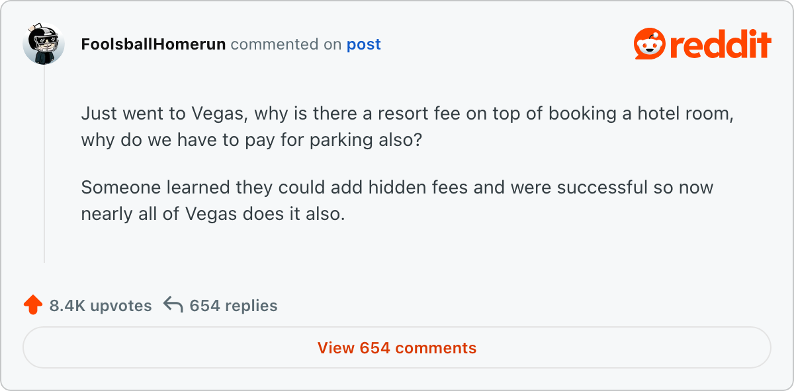Click the word "successful" in the comment

click(x=602, y=187)
